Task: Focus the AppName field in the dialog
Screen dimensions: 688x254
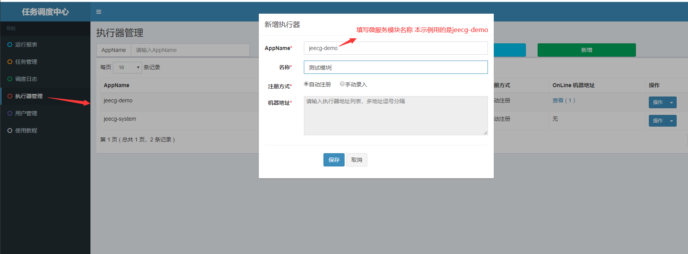Action: point(396,48)
